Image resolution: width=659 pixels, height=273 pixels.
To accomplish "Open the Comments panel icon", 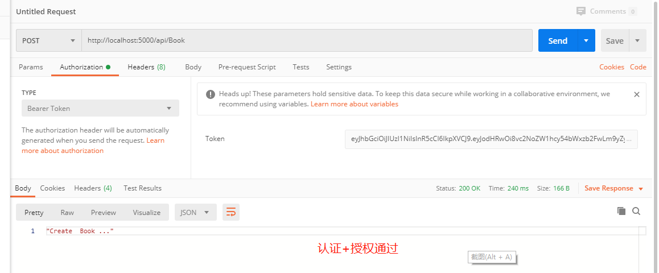I will (581, 11).
